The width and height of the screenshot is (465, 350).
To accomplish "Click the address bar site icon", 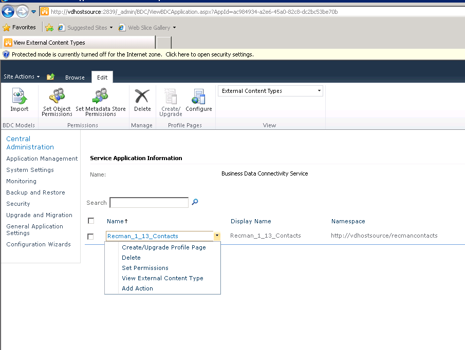I will [x=45, y=12].
